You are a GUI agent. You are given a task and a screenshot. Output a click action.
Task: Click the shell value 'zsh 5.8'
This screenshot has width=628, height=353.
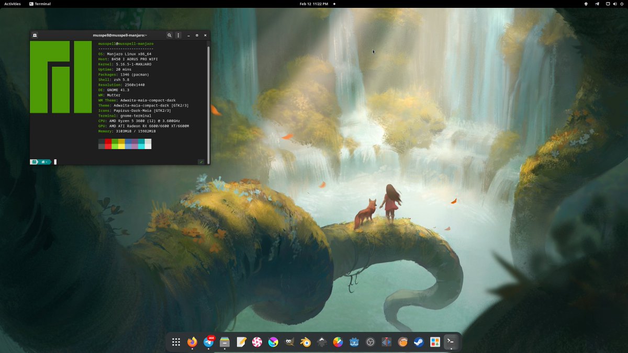point(121,80)
